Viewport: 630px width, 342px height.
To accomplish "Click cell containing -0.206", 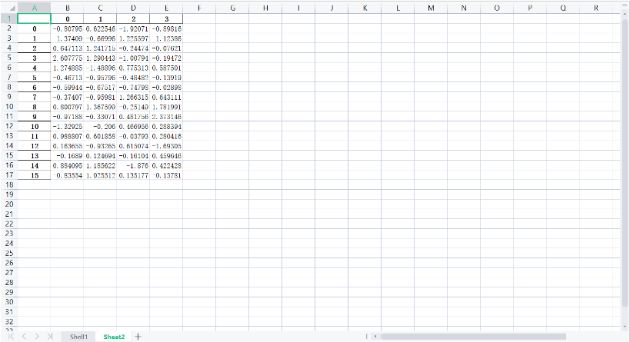I will tap(100, 127).
